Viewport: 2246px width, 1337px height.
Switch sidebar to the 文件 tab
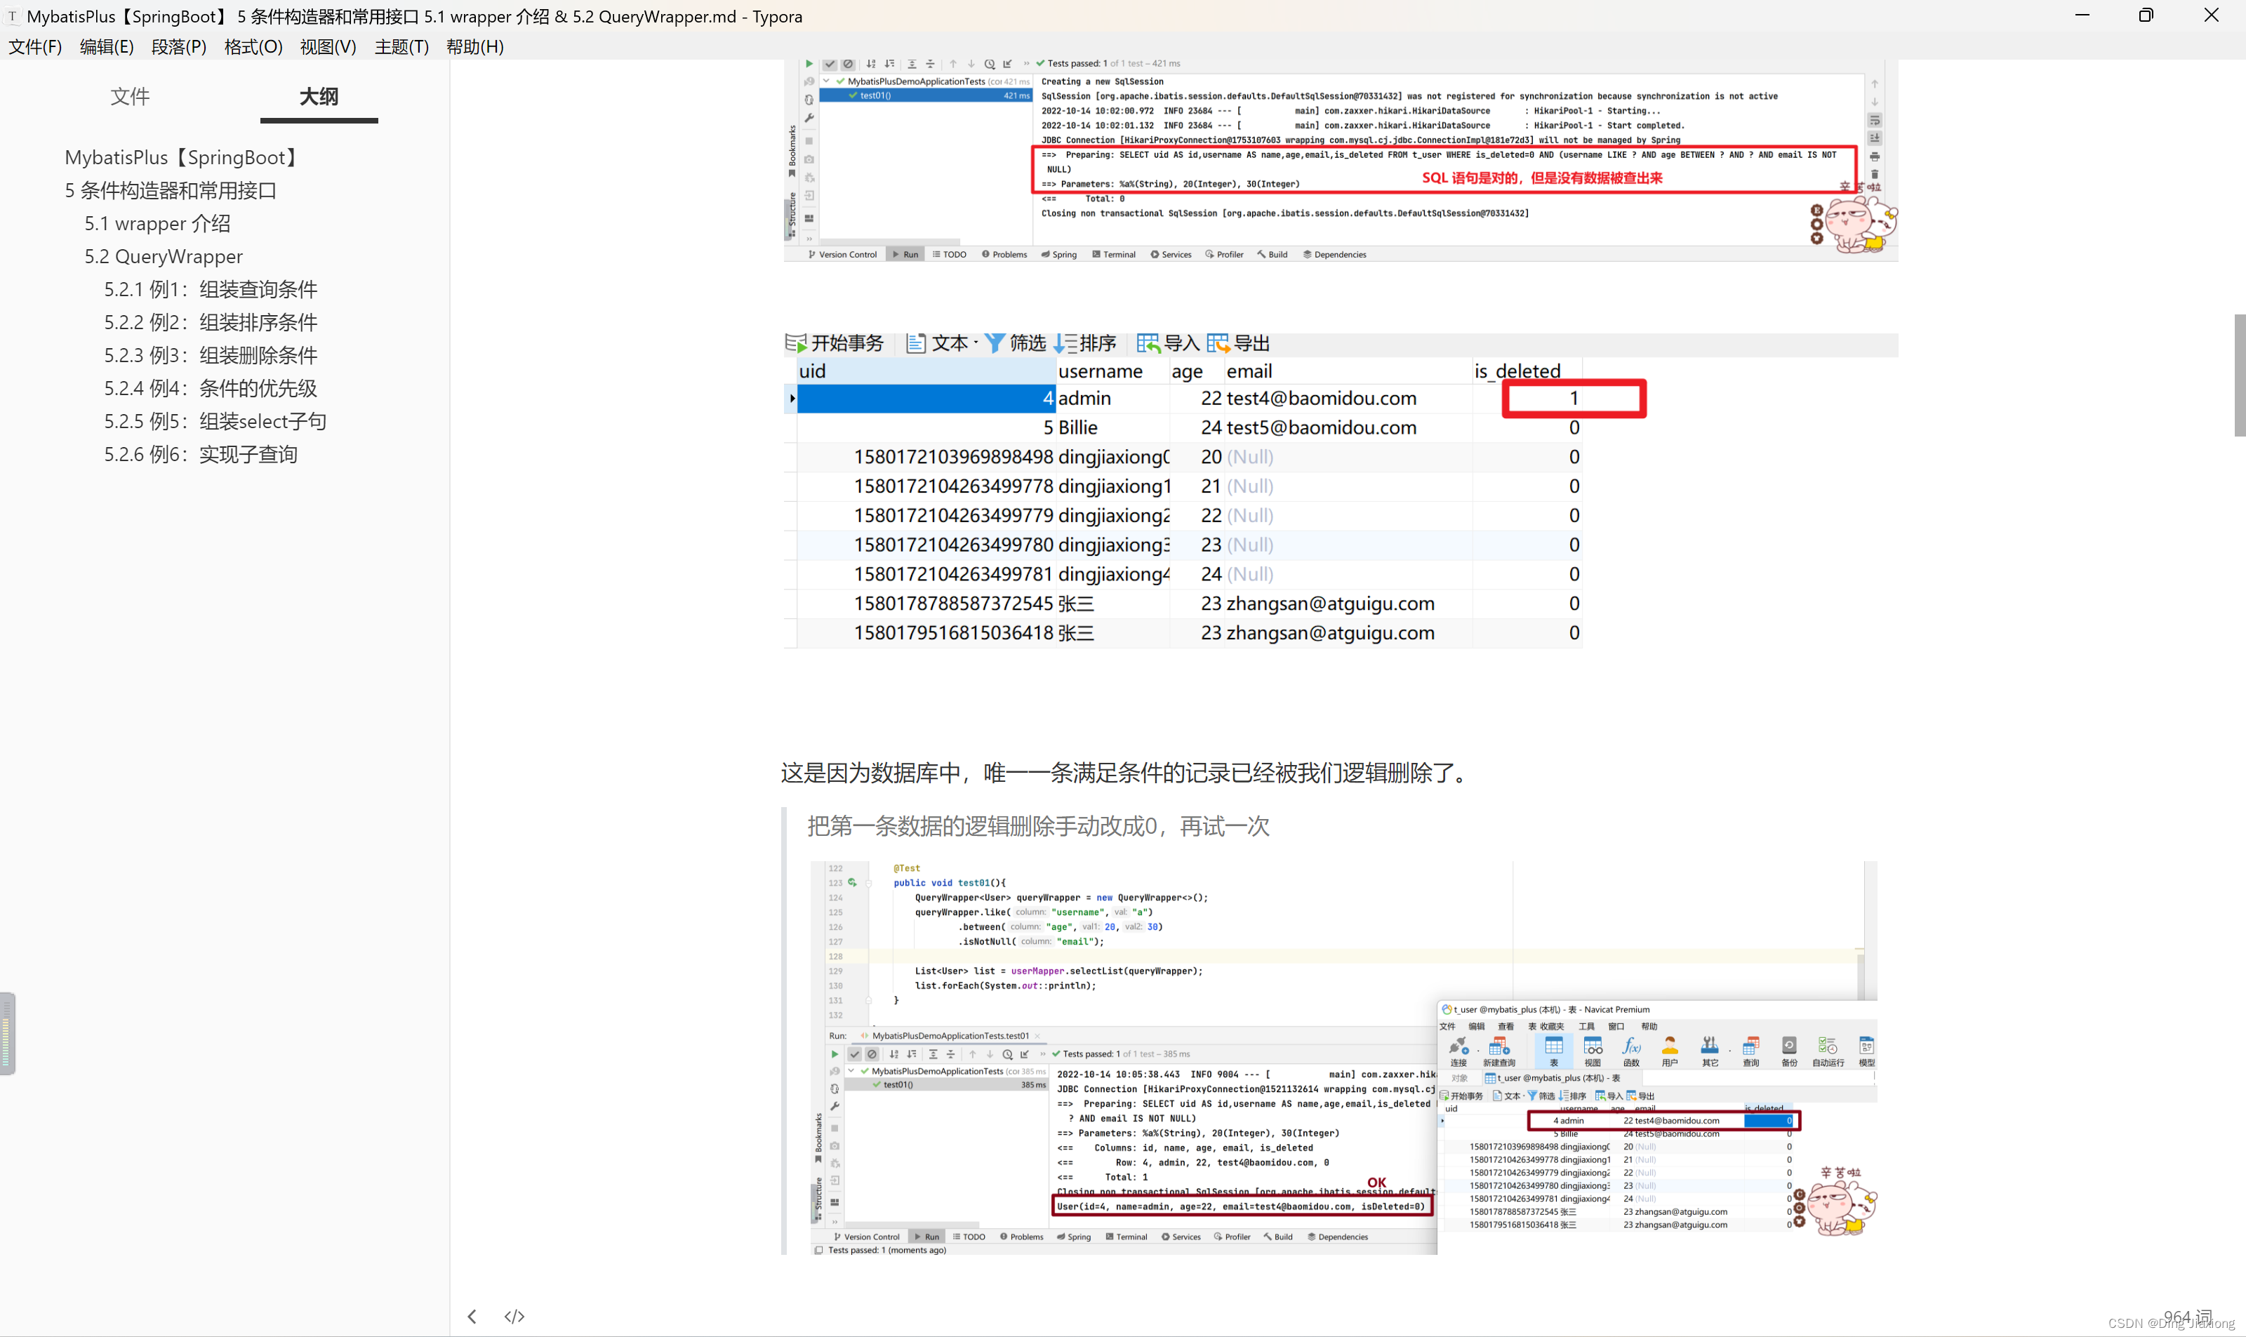[x=130, y=96]
